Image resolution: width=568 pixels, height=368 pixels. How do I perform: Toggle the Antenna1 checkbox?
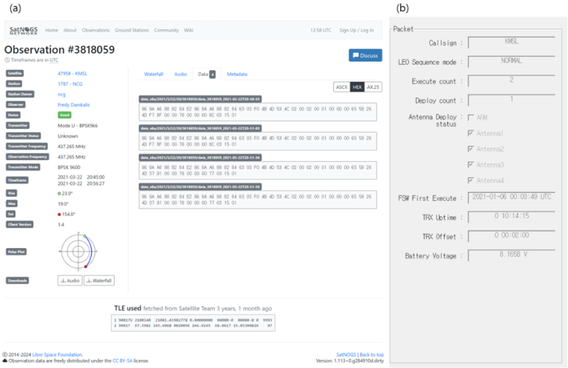[471, 133]
